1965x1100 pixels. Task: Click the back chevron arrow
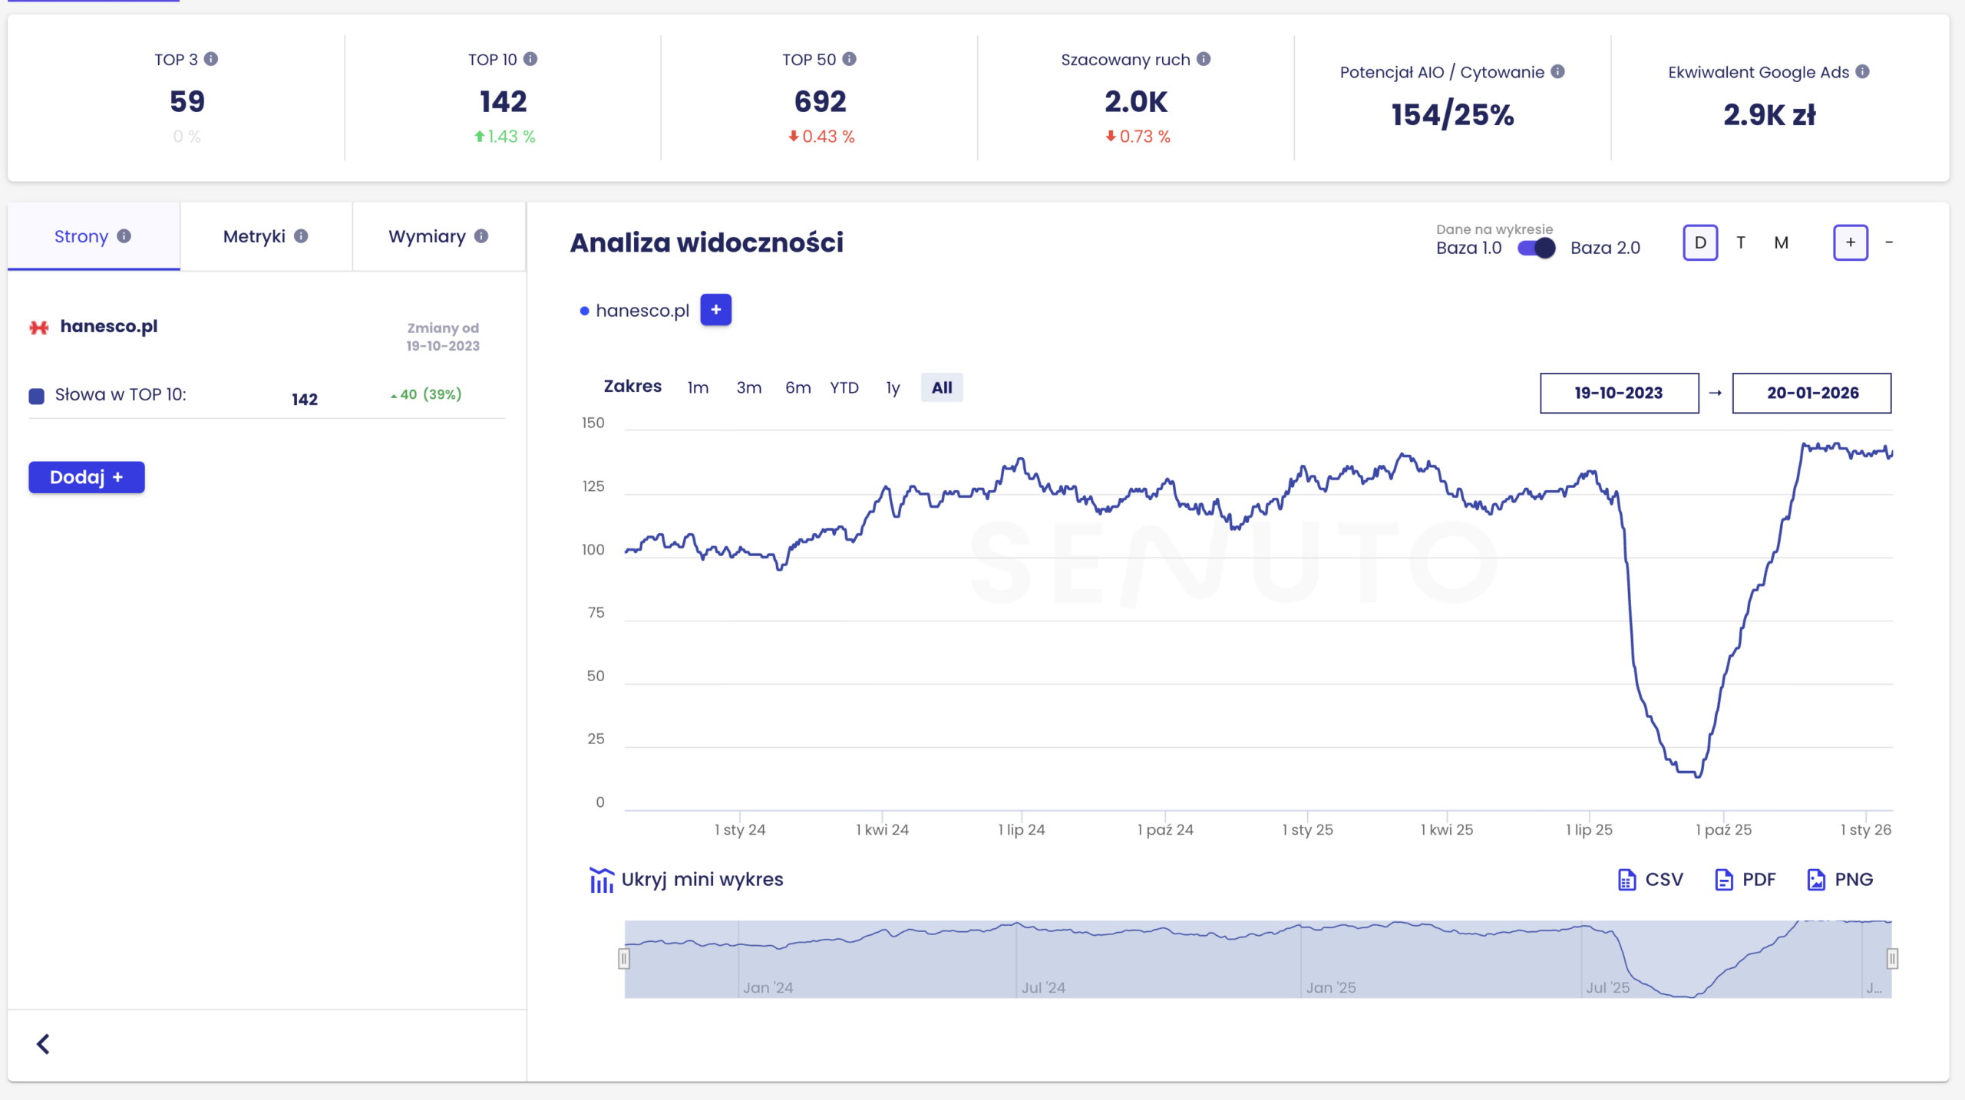[43, 1044]
